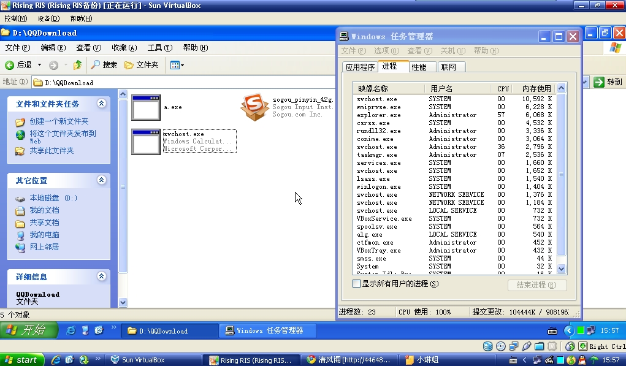Click Windows Task Manager guest taskbar button

click(x=268, y=331)
